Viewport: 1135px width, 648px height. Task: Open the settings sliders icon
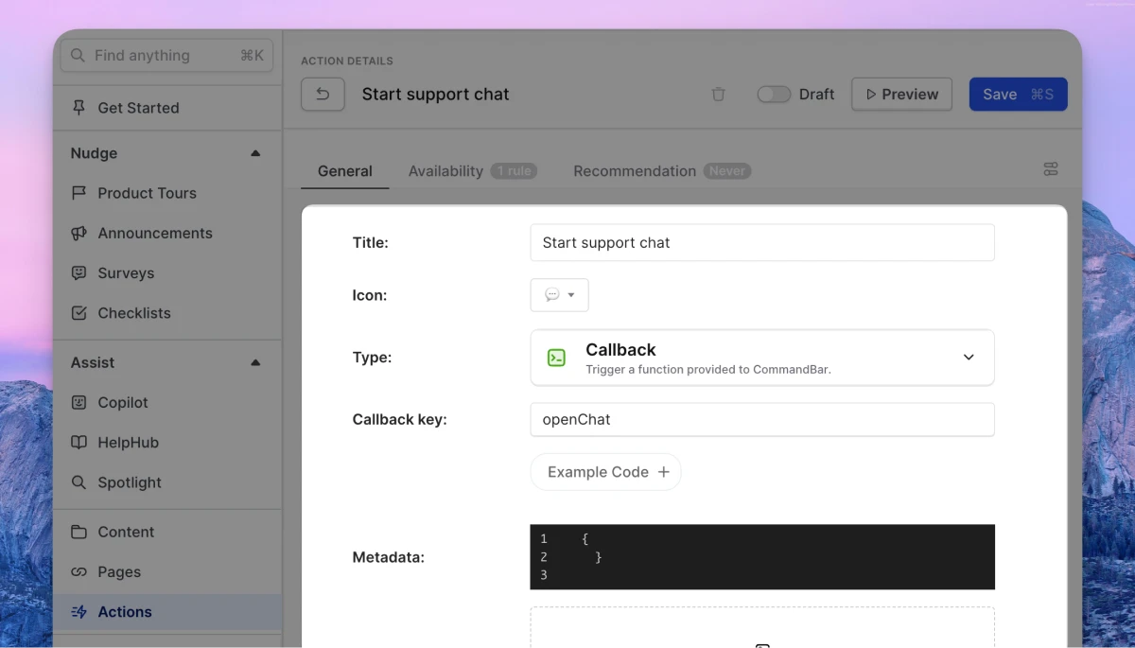1051,169
